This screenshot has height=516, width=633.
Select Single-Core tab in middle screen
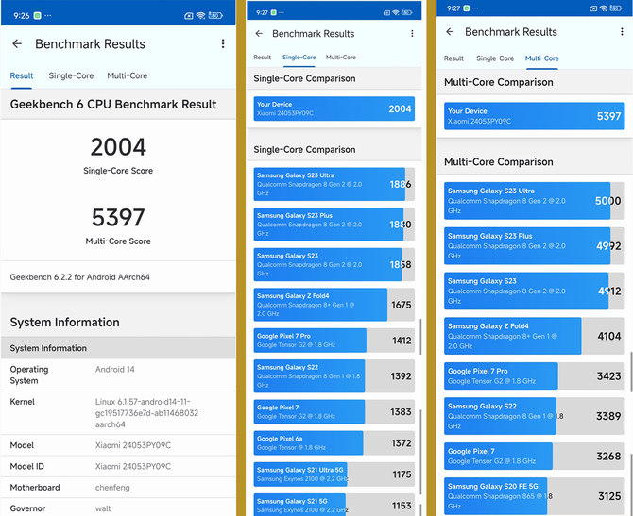(299, 58)
